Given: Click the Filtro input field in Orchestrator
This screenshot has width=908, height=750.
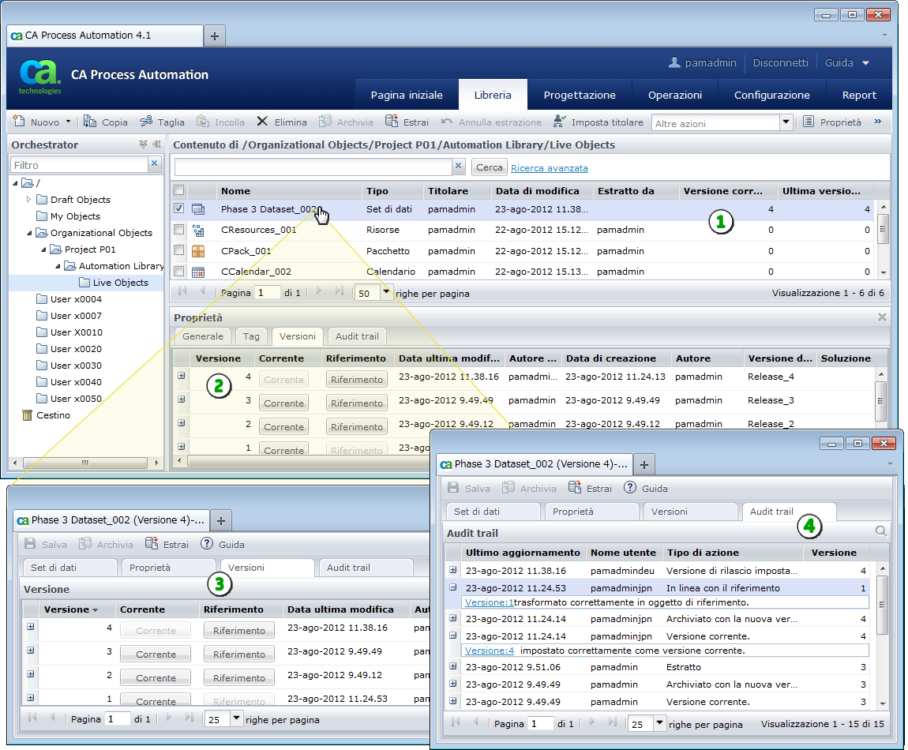Looking at the screenshot, I should 80,165.
